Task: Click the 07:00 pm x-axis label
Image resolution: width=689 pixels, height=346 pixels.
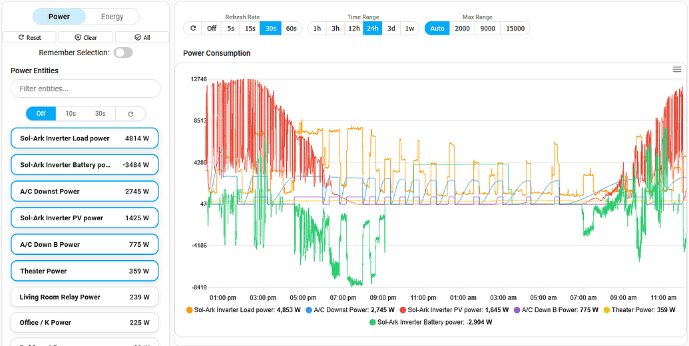Action: pyautogui.click(x=344, y=298)
